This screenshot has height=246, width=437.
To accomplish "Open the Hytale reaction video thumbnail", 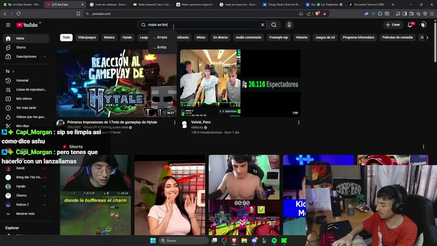I will tap(116, 83).
